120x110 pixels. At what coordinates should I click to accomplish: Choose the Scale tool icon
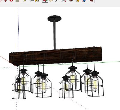(18, 1)
